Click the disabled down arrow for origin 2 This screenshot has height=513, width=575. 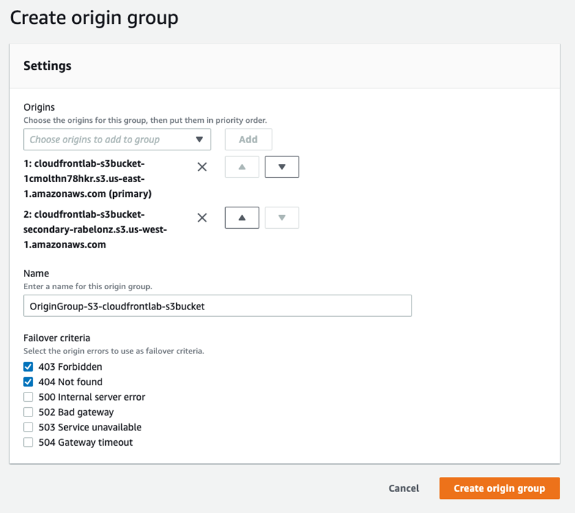pos(281,218)
